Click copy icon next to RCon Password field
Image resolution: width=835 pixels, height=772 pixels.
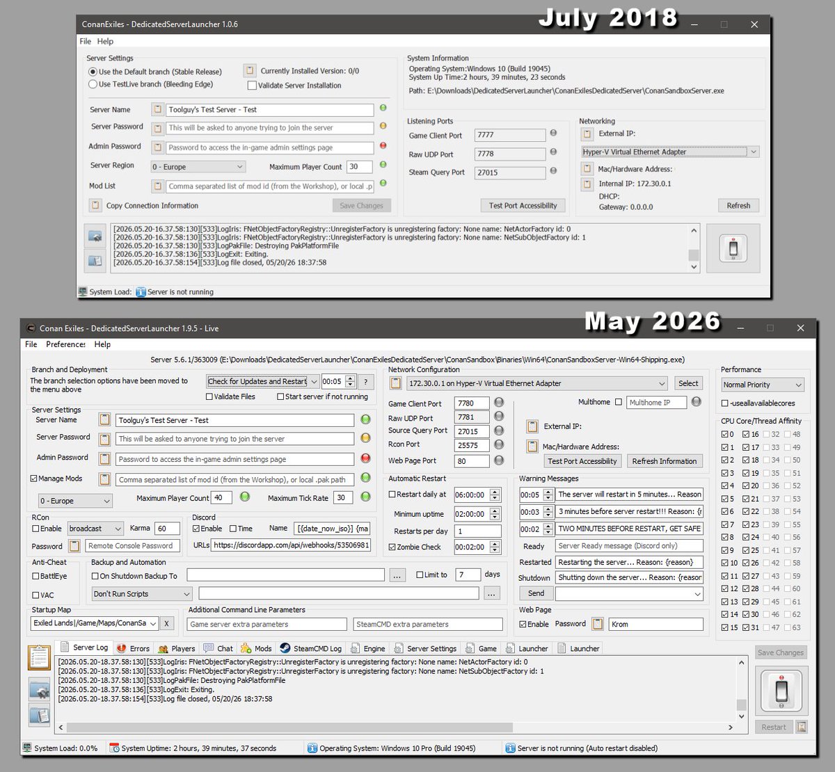[74, 546]
